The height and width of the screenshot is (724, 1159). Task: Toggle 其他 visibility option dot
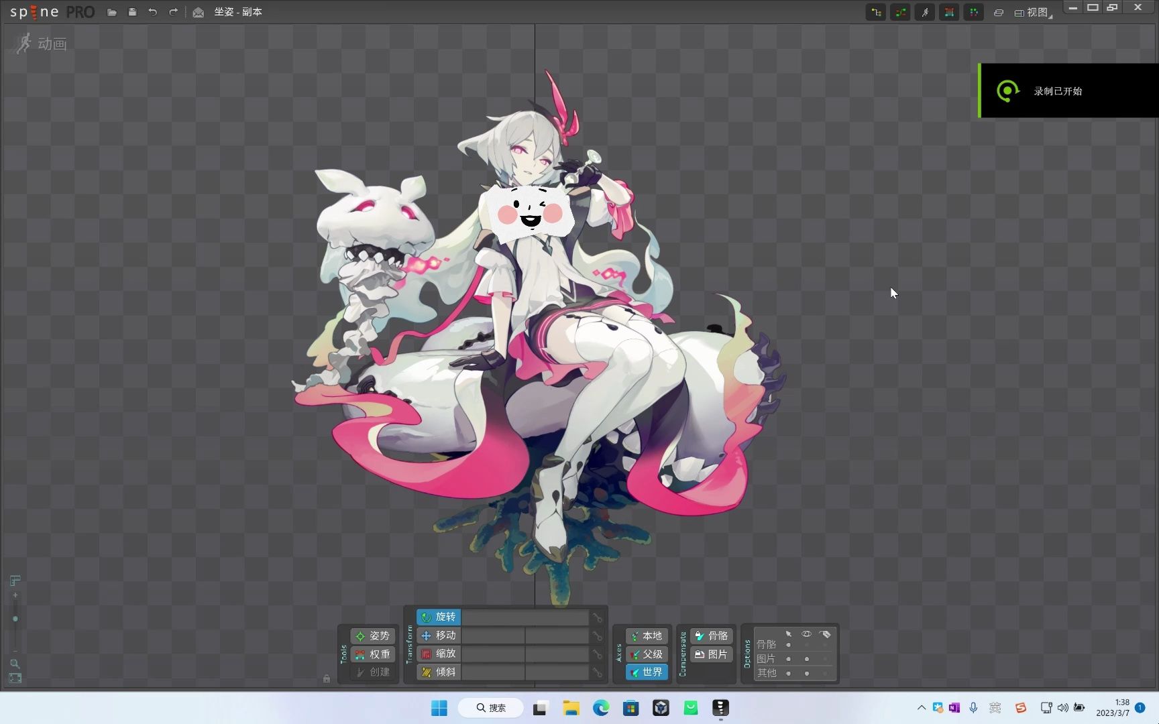tap(807, 673)
